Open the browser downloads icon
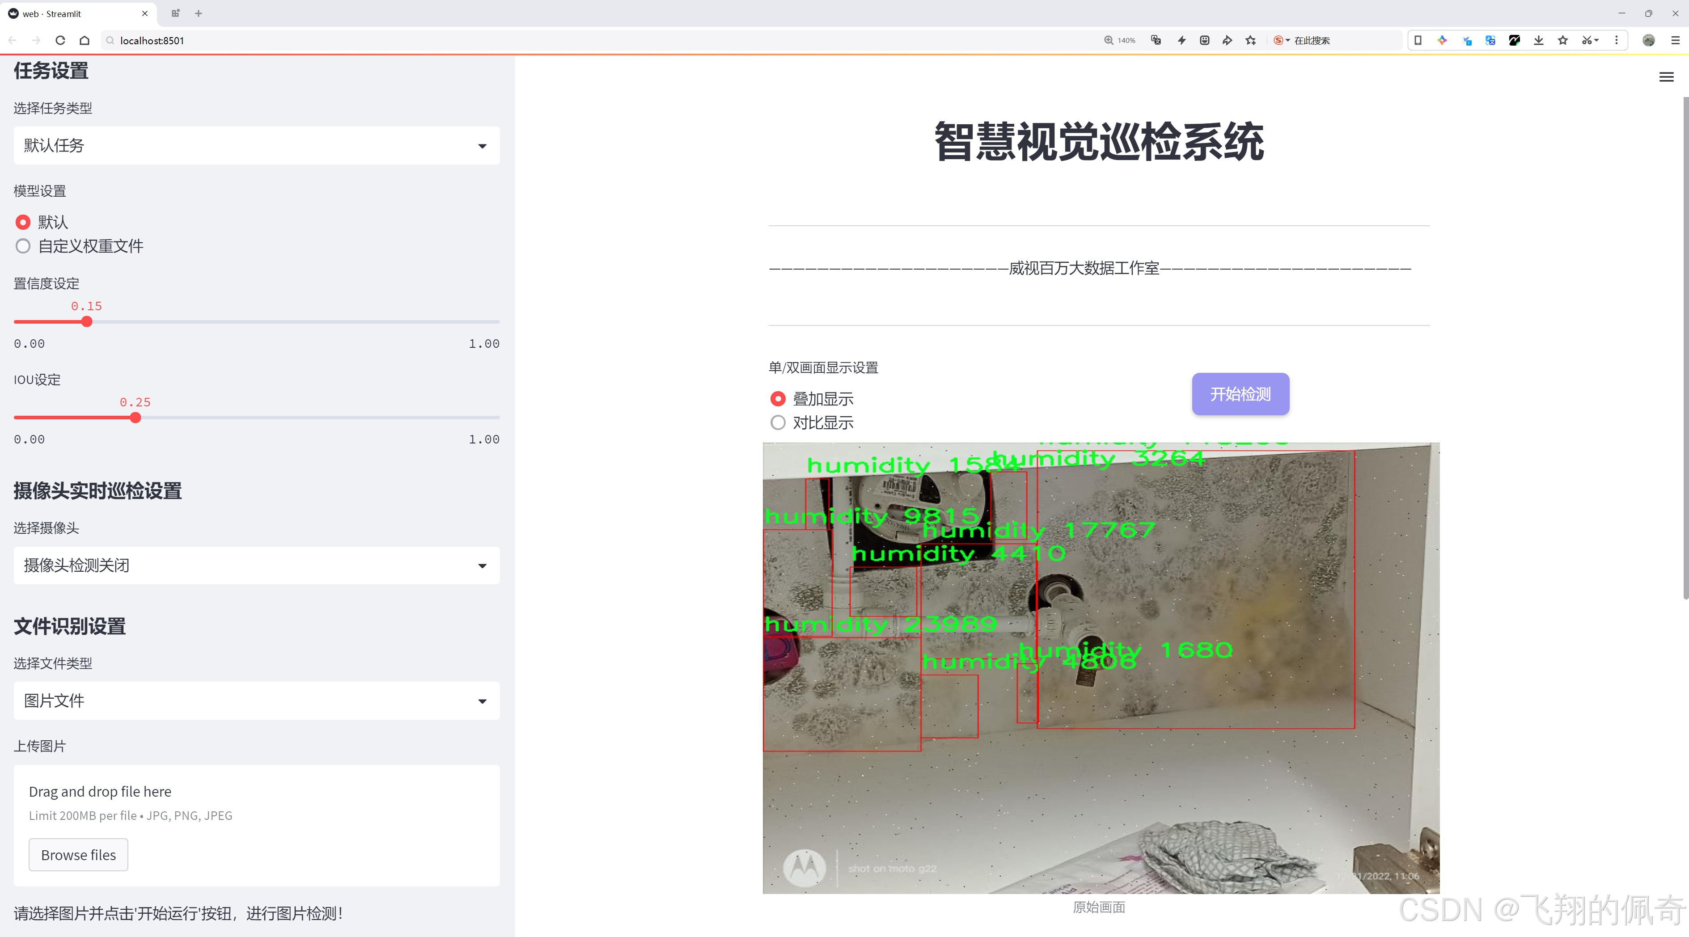The image size is (1689, 937). 1538,40
